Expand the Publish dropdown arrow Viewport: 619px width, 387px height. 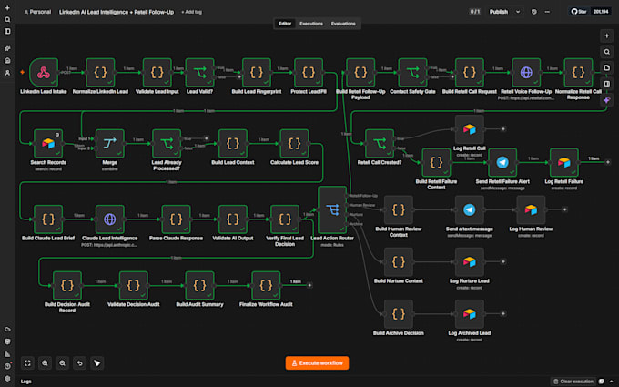(x=518, y=12)
